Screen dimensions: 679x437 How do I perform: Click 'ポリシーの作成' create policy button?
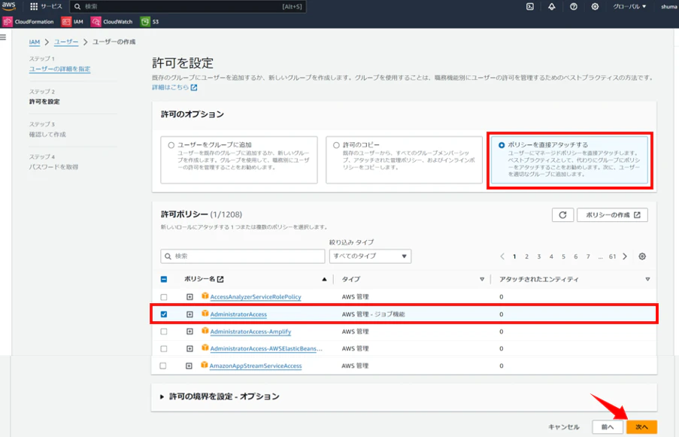pos(612,215)
